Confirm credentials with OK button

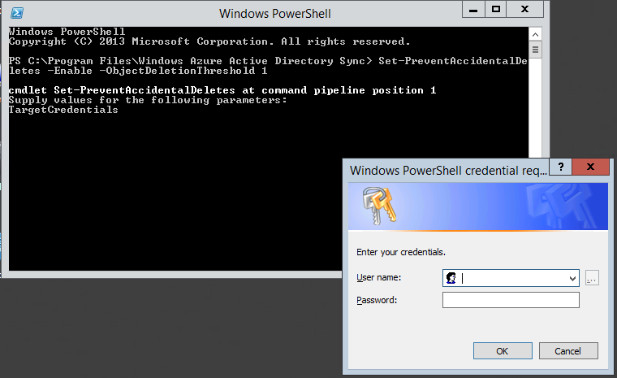(503, 351)
